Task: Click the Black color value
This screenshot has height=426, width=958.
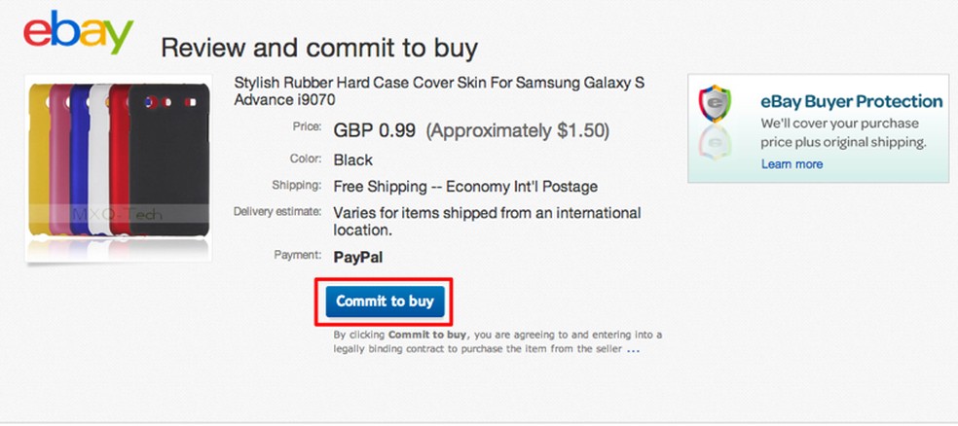Action: 352,160
